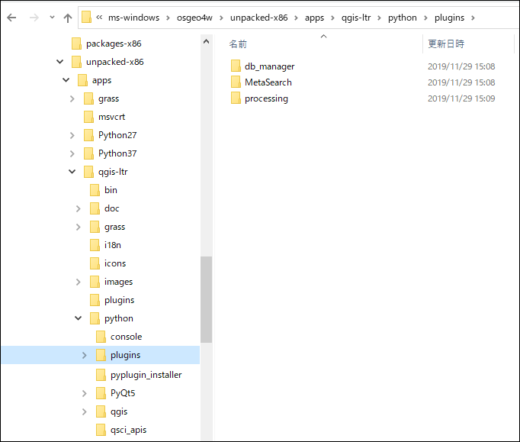Click the Forward navigation arrow
The height and width of the screenshot is (442, 520).
tap(32, 18)
